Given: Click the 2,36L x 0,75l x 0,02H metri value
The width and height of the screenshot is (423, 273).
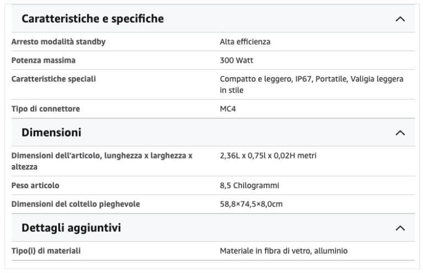Looking at the screenshot, I should click(268, 156).
